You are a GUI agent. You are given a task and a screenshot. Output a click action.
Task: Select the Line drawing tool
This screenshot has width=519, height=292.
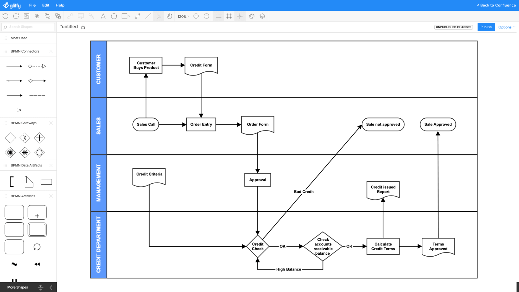click(148, 16)
